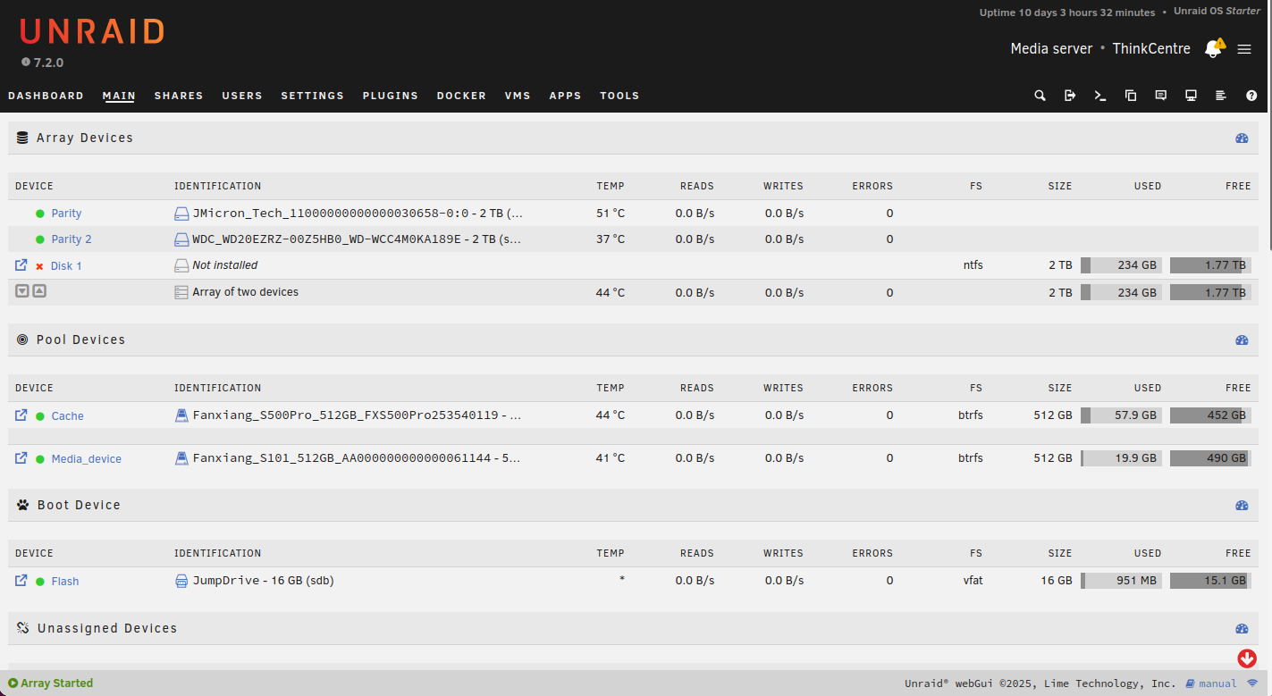The height and width of the screenshot is (696, 1272).
Task: Open the web terminal icon
Action: (1100, 96)
